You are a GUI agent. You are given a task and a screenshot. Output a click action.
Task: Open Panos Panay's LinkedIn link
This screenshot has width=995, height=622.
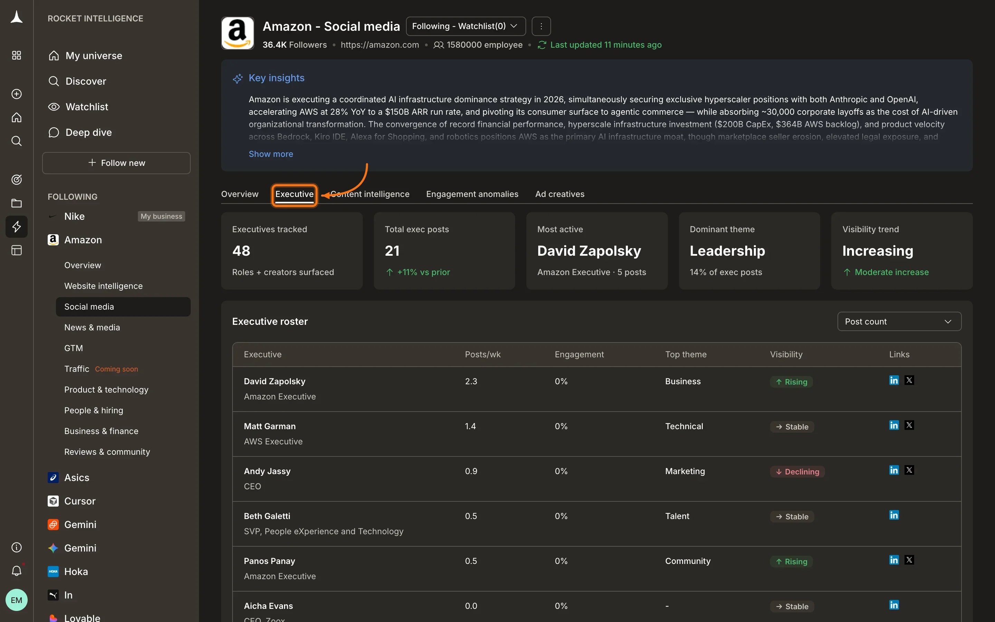(894, 560)
